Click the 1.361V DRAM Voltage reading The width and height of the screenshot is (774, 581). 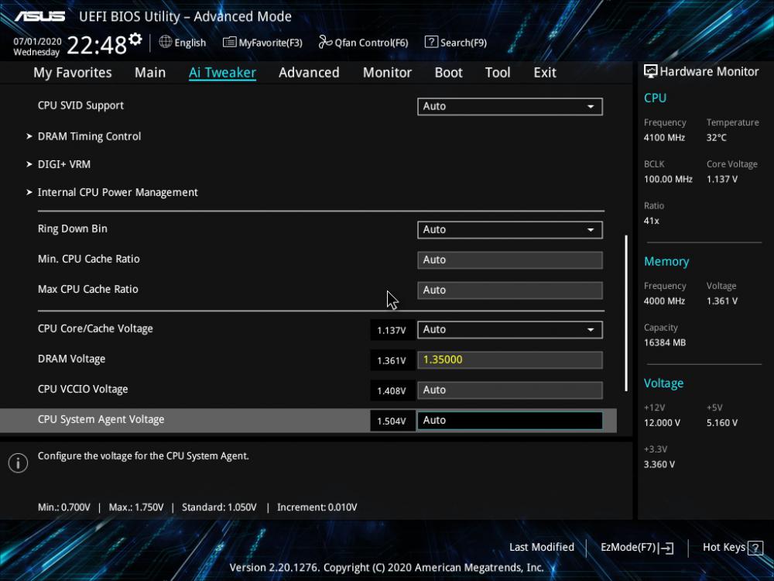392,361
